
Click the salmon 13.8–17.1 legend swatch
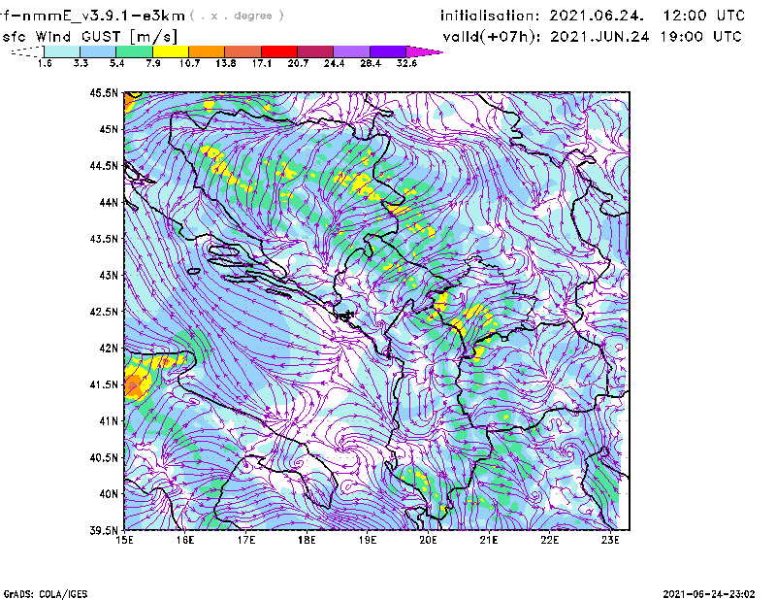tap(243, 51)
